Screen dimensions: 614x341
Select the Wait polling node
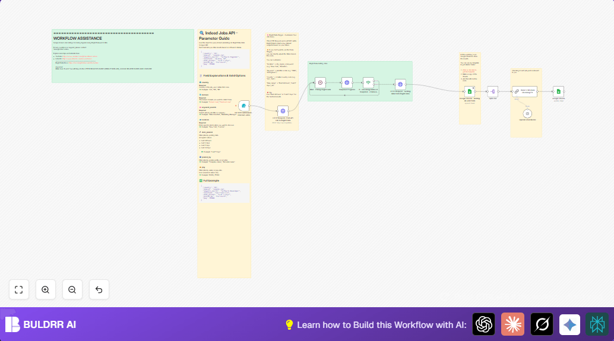pos(320,82)
